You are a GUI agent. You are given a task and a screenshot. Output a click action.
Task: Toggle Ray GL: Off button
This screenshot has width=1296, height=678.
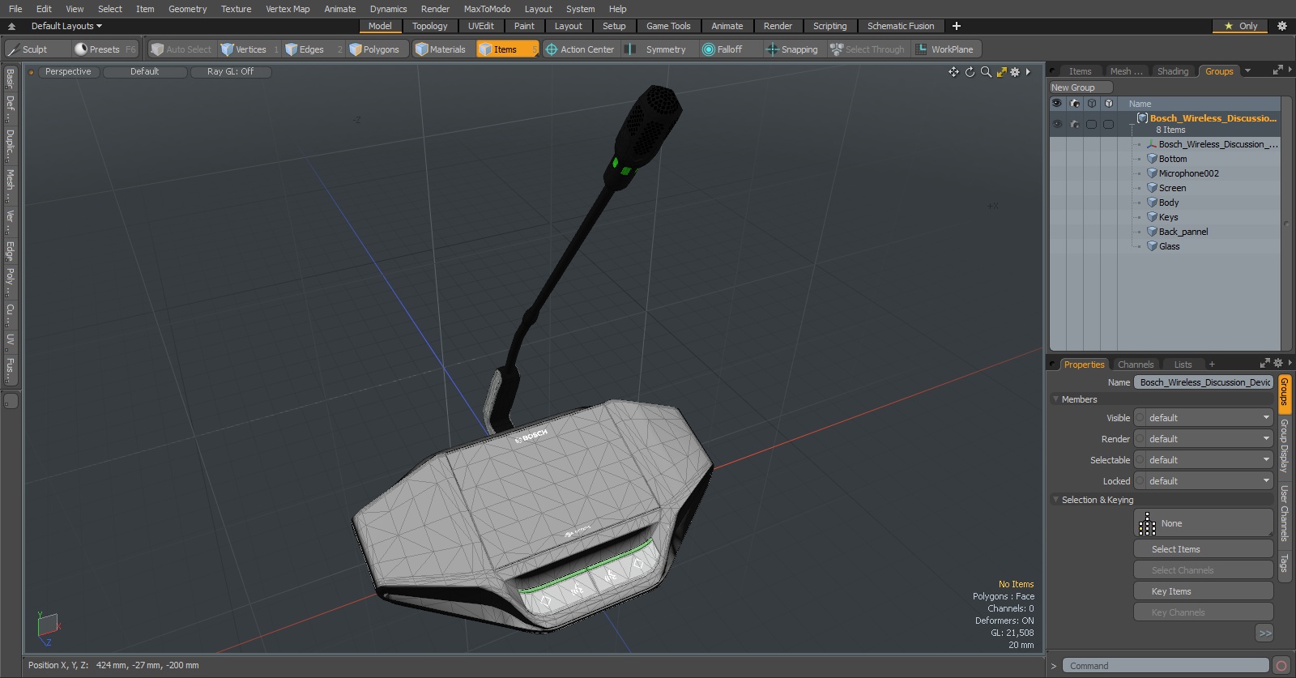[231, 72]
